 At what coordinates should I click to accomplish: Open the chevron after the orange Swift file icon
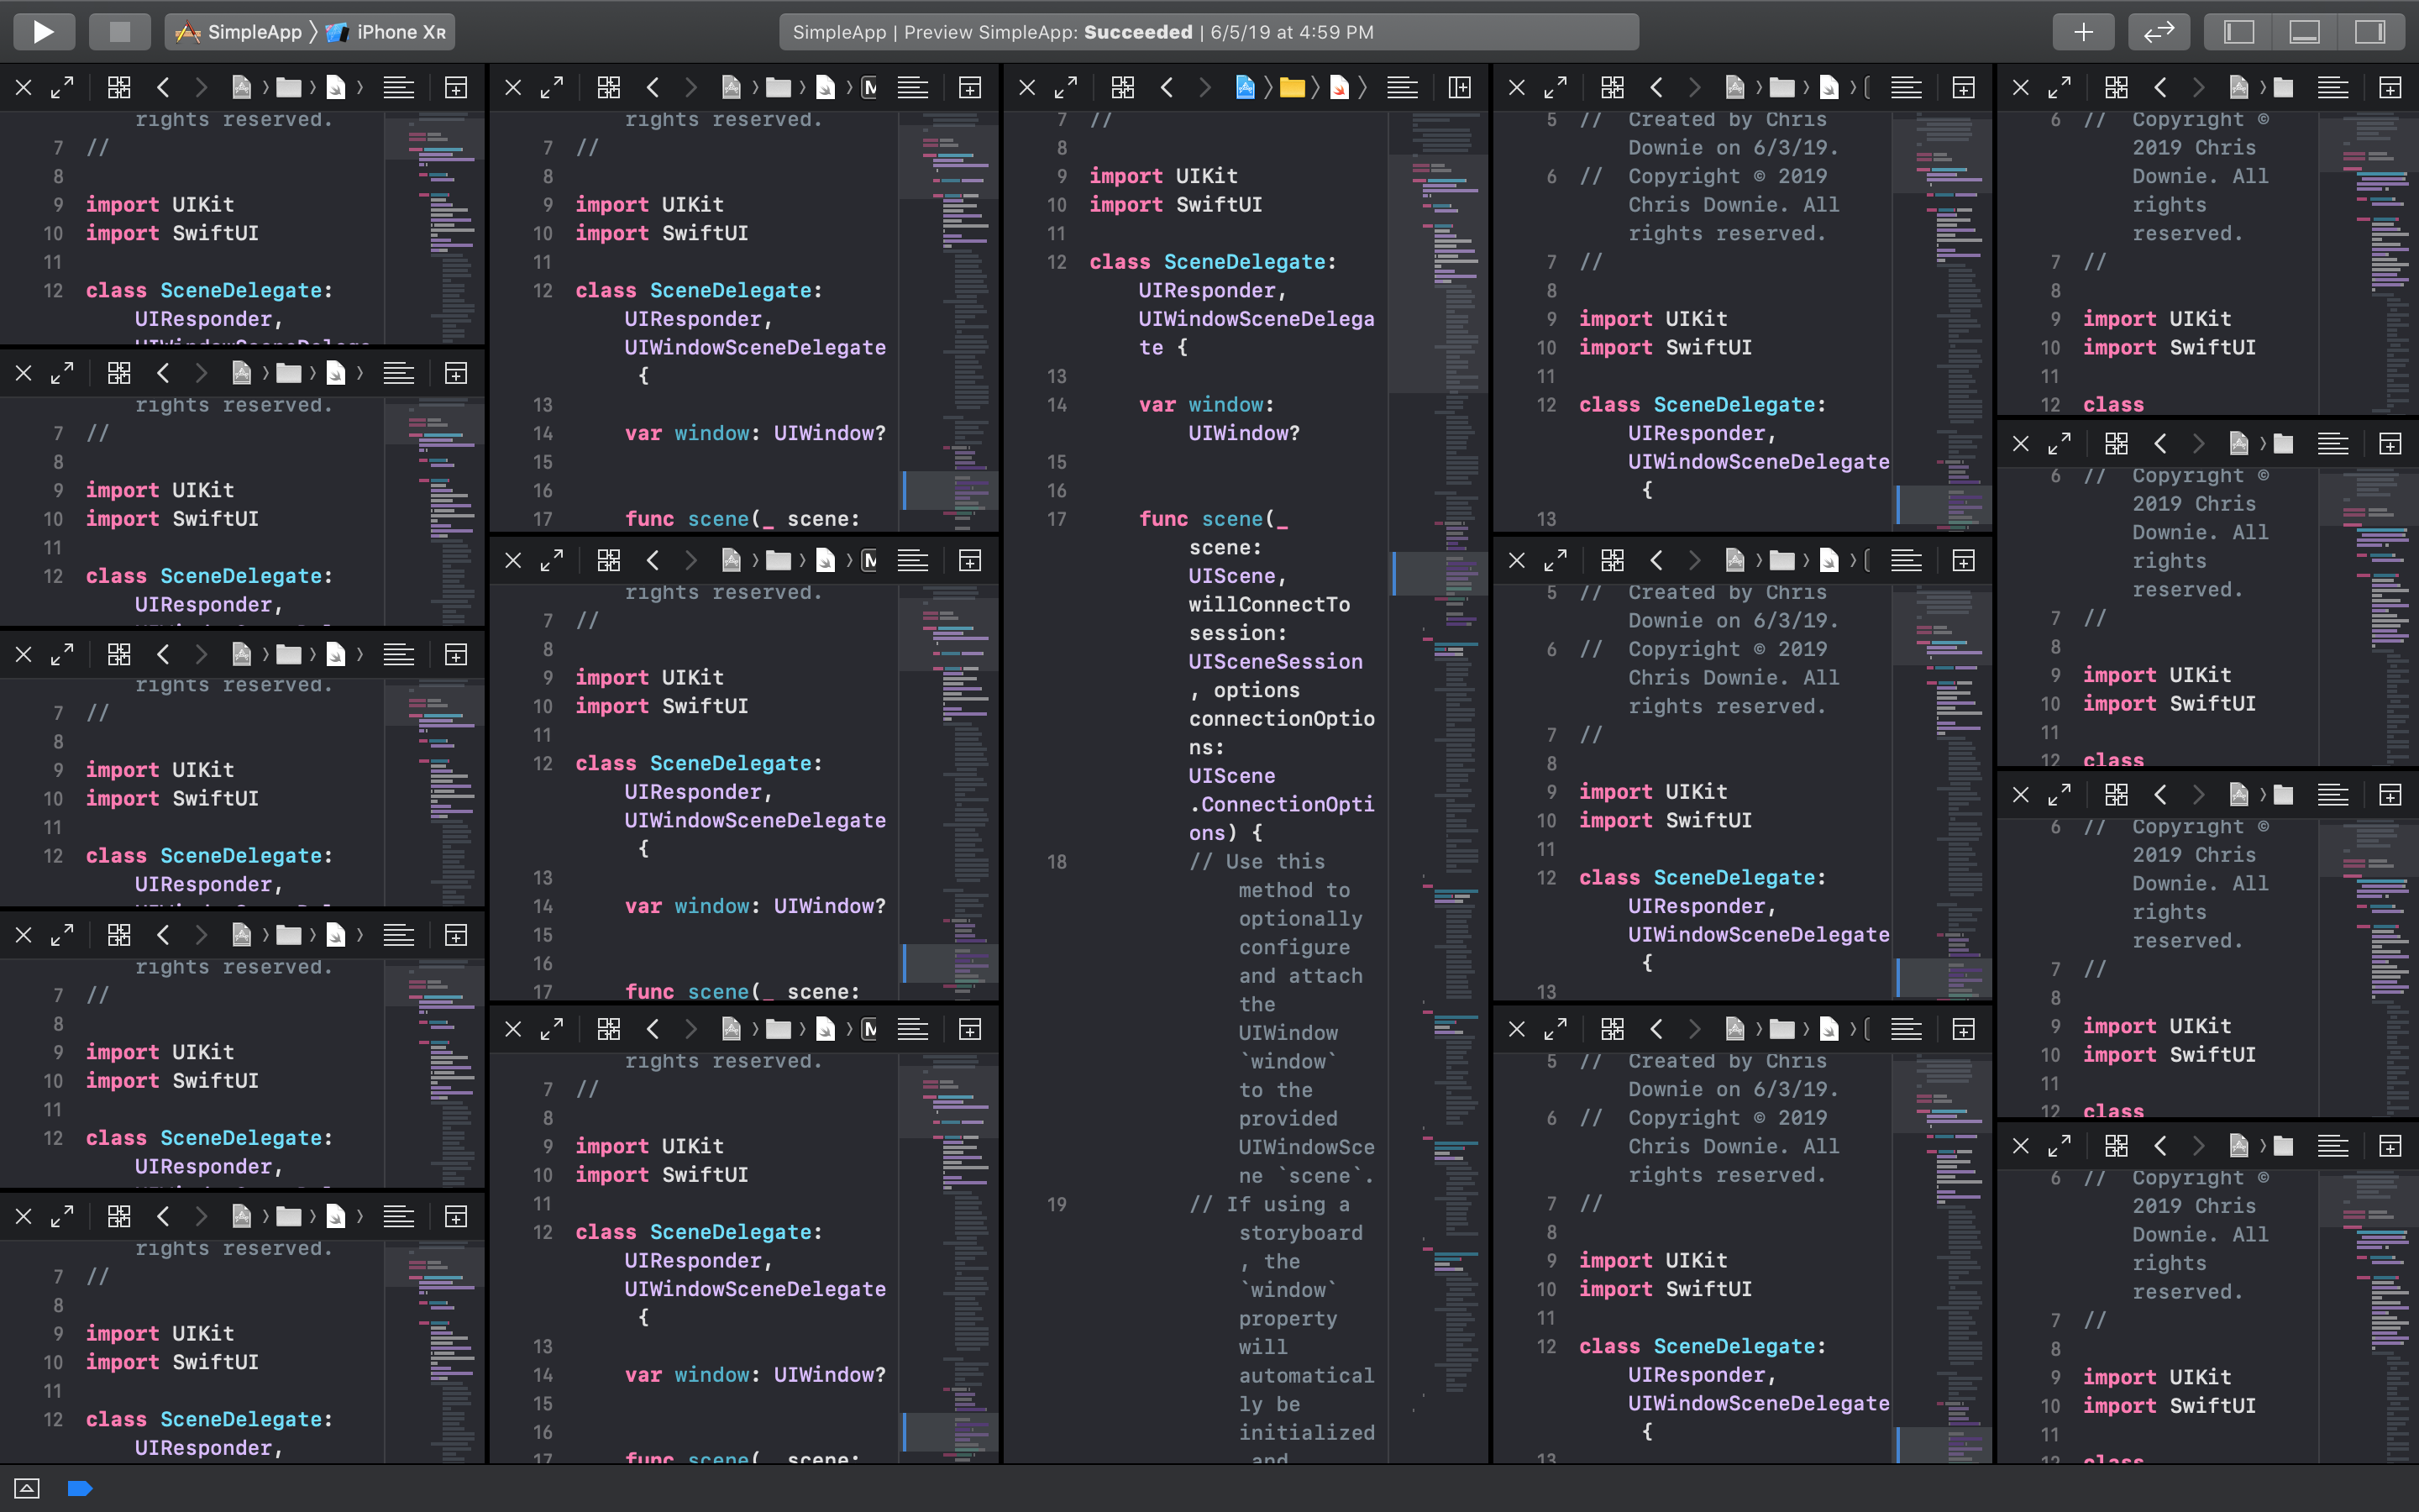(1362, 88)
